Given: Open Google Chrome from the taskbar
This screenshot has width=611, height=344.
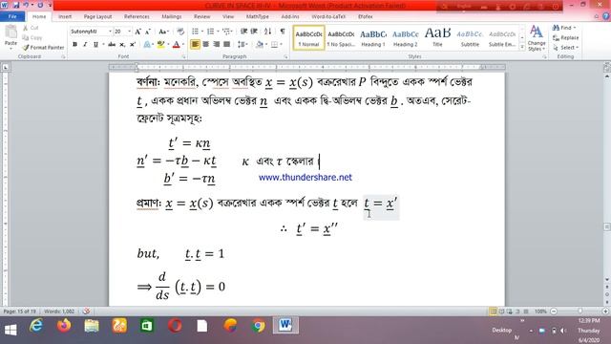Looking at the screenshot, I should tap(258, 325).
